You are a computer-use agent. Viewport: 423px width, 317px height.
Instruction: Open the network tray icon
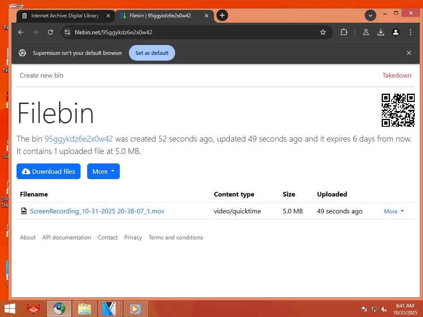(374, 309)
